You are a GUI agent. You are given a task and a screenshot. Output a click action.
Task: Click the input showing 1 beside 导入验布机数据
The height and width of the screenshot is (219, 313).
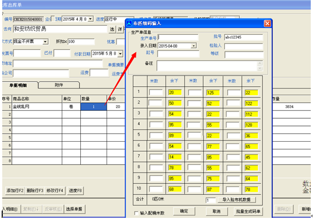coord(211,201)
